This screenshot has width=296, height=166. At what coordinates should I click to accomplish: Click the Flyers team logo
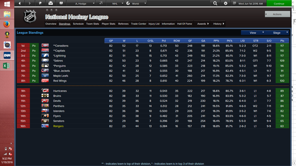click(x=45, y=116)
